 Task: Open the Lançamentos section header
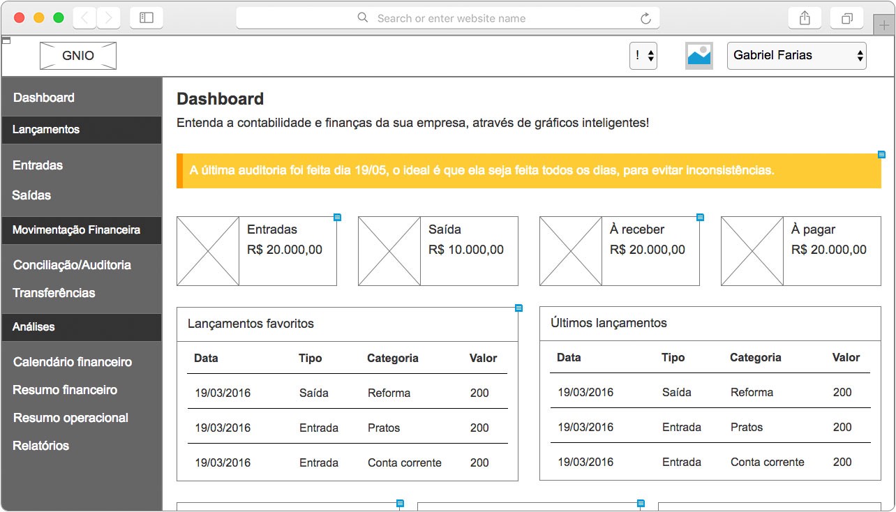(47, 130)
